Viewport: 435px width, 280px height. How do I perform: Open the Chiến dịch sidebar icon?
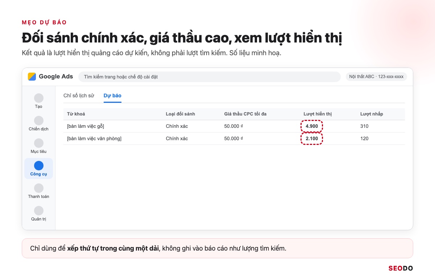click(x=39, y=121)
